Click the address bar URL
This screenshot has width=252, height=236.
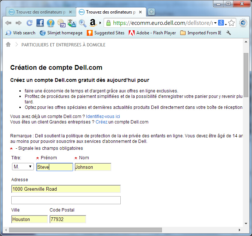(163, 23)
